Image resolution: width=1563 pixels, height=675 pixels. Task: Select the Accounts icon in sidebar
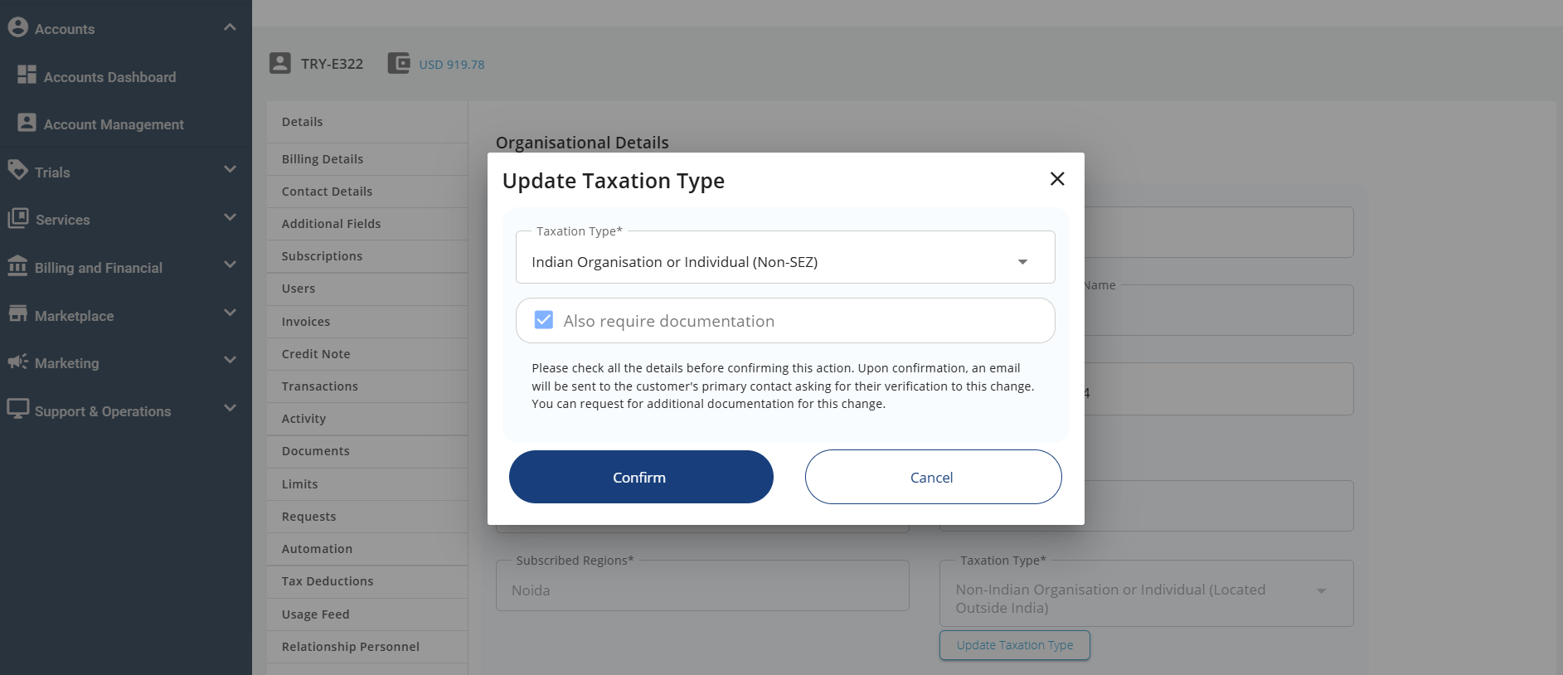pyautogui.click(x=19, y=27)
